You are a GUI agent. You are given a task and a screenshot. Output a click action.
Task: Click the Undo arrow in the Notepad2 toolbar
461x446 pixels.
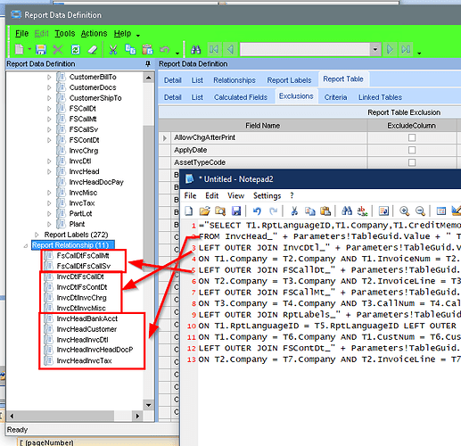(x=257, y=211)
